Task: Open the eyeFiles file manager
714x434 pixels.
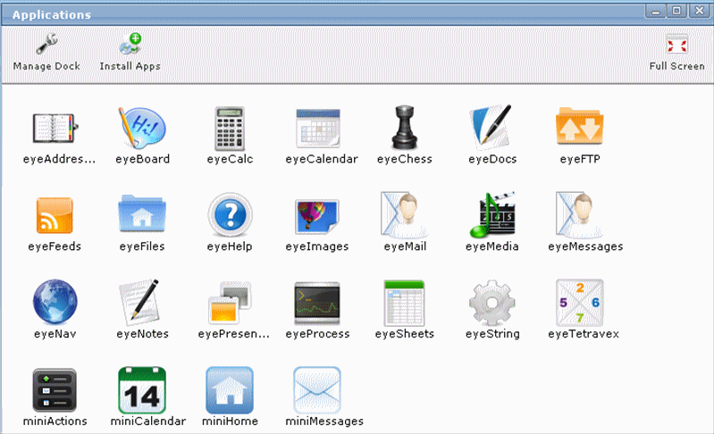Action: point(140,216)
